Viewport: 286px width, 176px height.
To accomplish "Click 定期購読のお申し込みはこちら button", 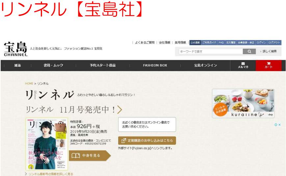I will 147,140.
